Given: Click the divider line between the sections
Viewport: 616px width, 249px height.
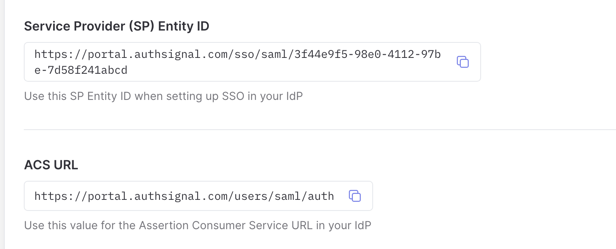Looking at the screenshot, I should point(320,129).
